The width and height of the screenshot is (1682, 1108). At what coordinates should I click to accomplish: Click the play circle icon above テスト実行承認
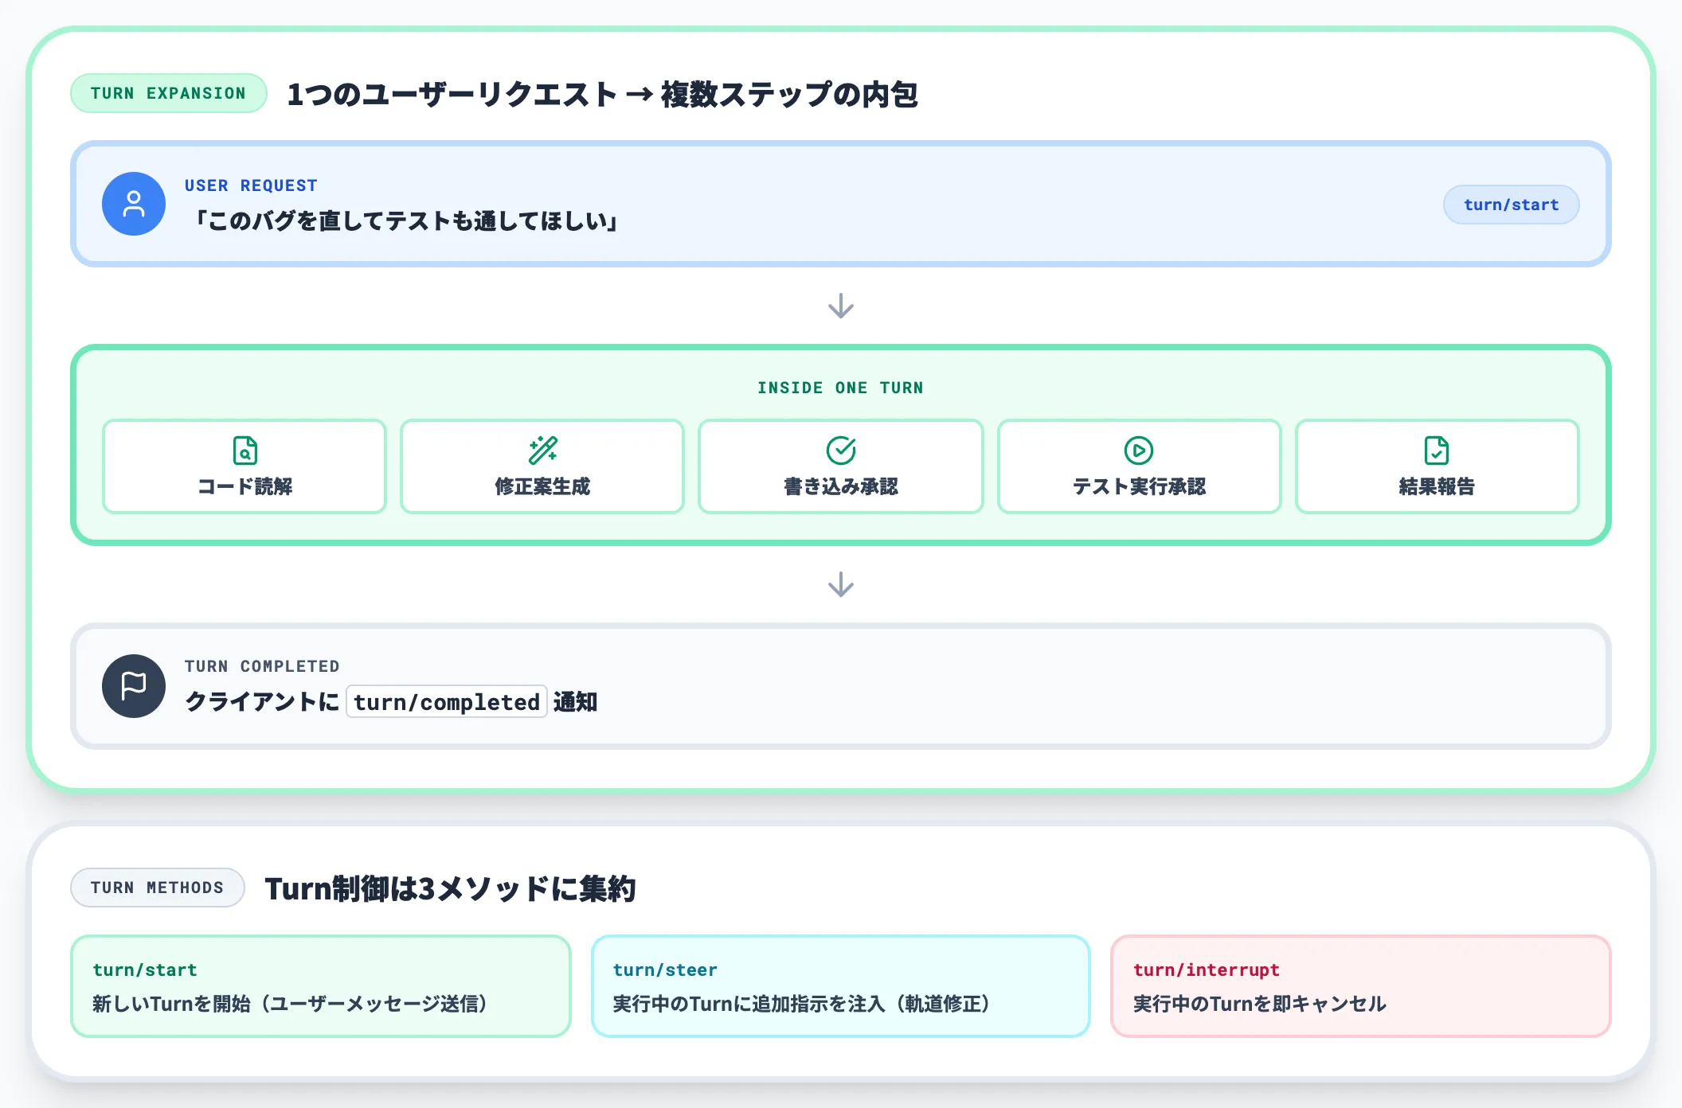click(1139, 451)
